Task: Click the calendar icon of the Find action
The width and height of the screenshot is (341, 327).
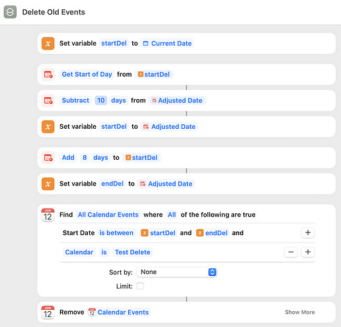Action: [48, 215]
